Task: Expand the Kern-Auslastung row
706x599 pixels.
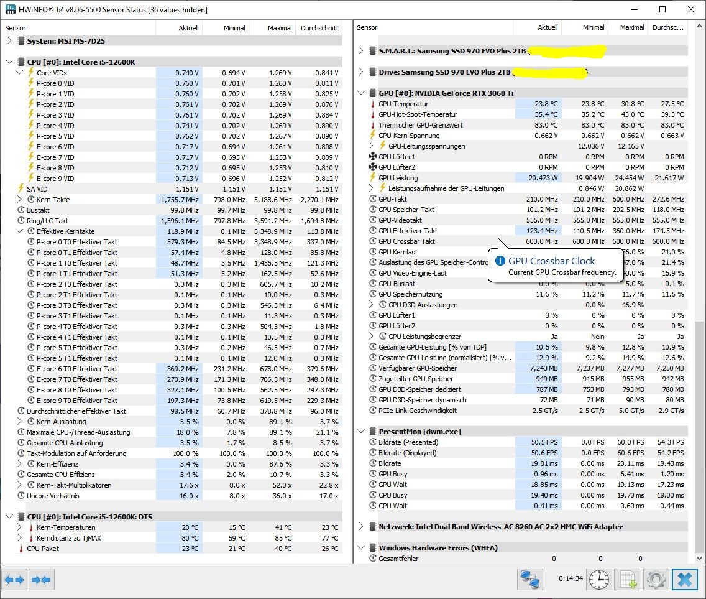Action: [19, 422]
